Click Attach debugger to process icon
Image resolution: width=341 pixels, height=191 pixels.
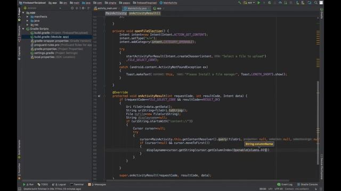[x=286, y=3]
